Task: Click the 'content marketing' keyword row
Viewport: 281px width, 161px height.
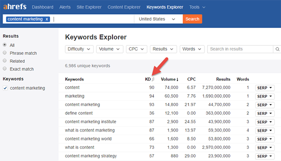Action: click(83, 105)
